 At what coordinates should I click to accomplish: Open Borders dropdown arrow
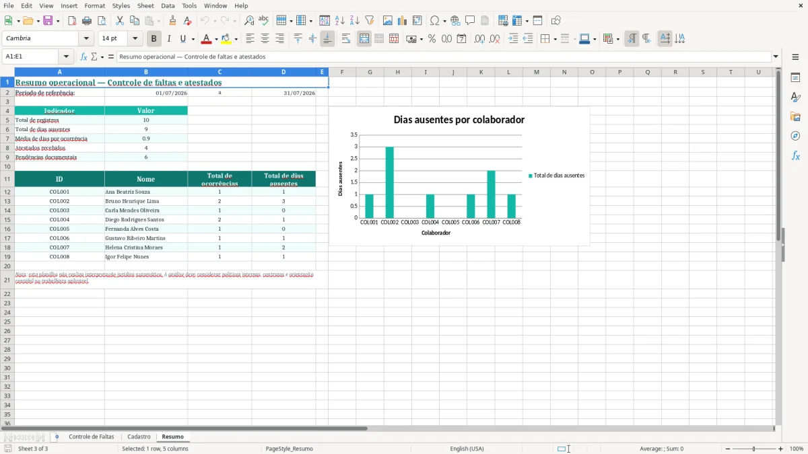coord(554,39)
